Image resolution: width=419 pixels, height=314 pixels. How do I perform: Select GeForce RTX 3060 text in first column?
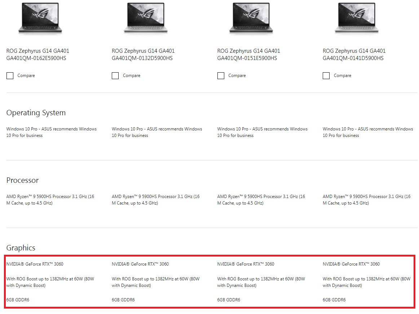[35, 264]
